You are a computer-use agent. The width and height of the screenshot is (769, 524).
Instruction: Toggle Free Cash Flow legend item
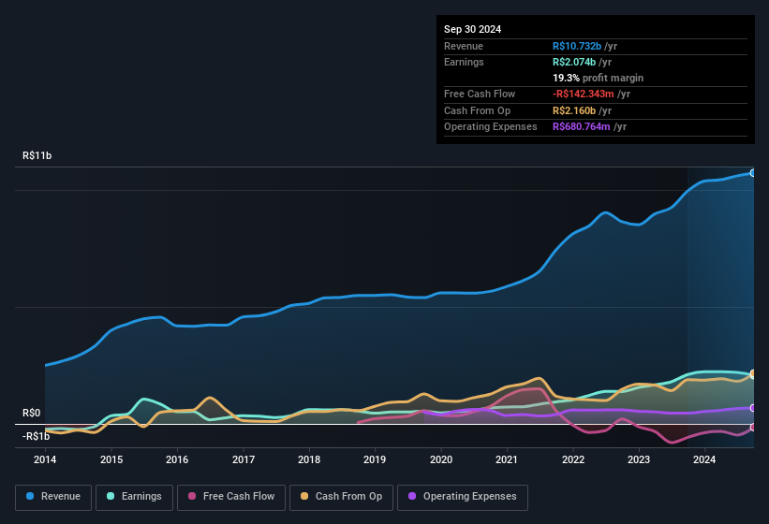pos(231,496)
